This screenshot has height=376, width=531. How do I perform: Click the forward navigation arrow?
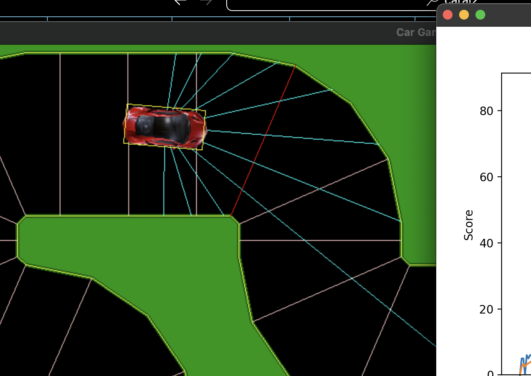(206, 2)
